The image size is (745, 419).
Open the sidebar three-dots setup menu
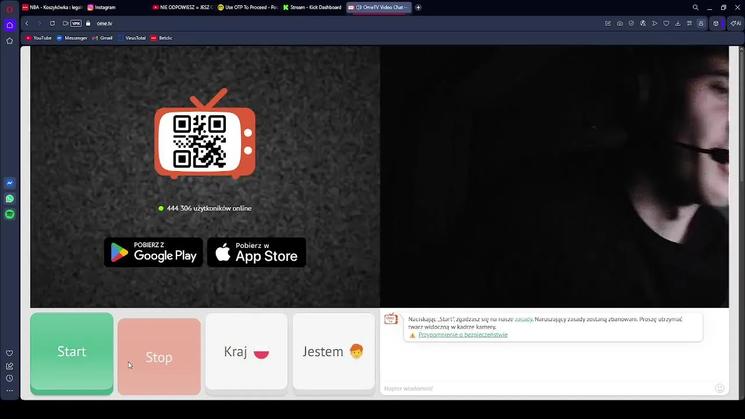9,390
